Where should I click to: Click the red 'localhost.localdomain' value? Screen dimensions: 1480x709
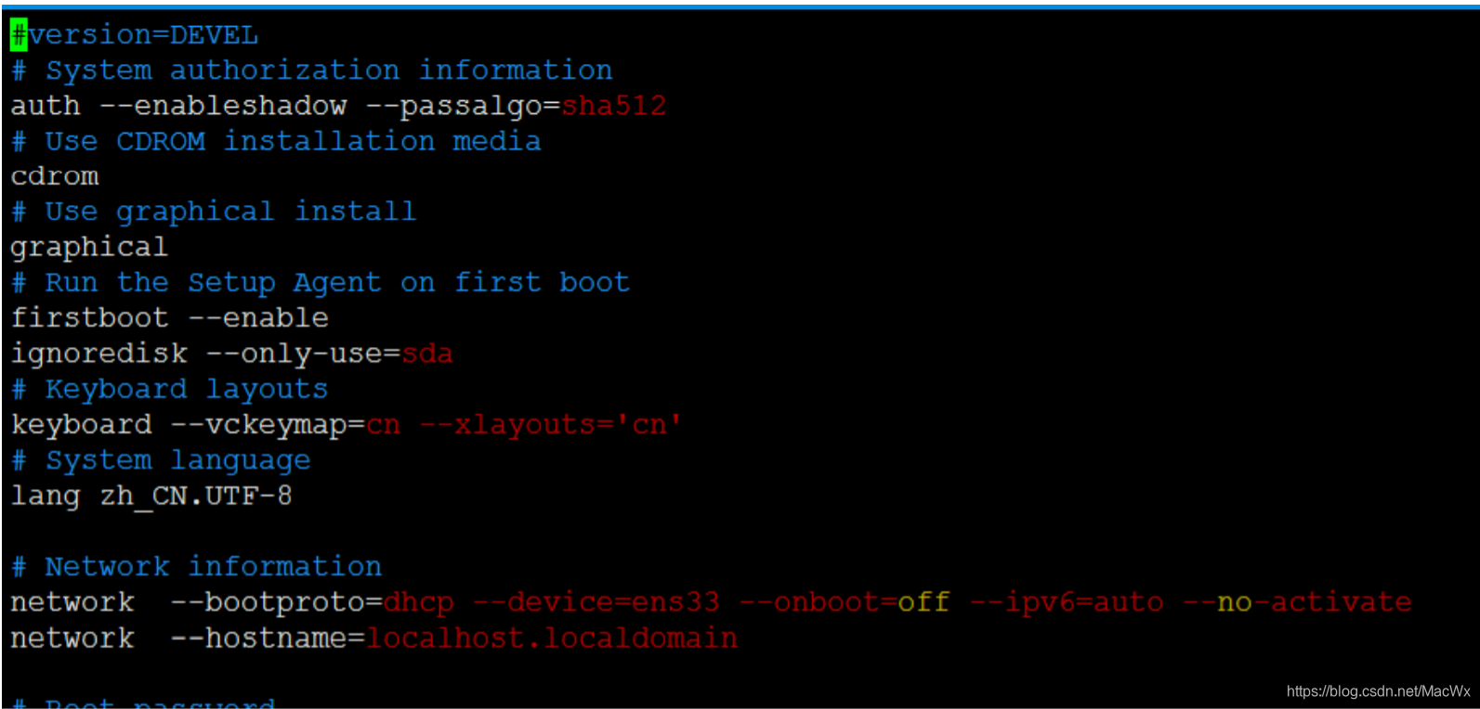[552, 638]
